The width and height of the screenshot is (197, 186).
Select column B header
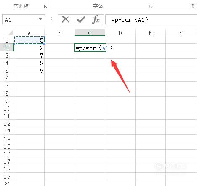click(x=59, y=33)
